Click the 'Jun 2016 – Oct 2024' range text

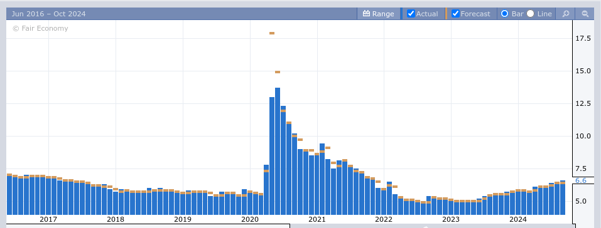pos(49,14)
